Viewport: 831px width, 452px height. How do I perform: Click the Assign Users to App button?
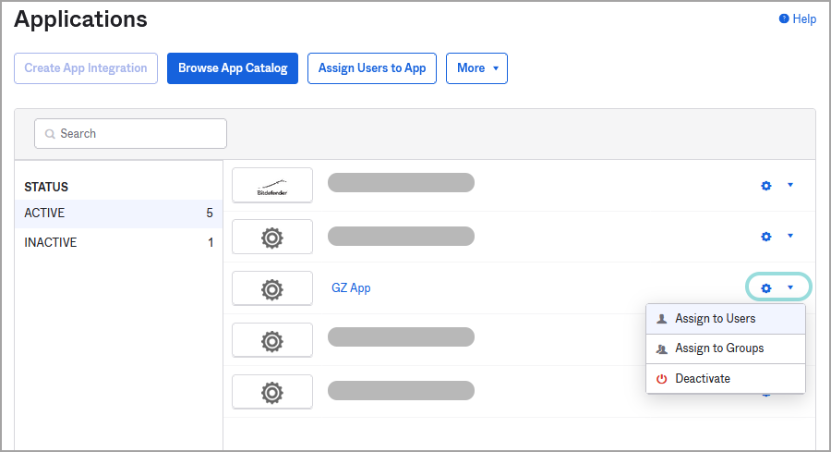click(x=372, y=68)
